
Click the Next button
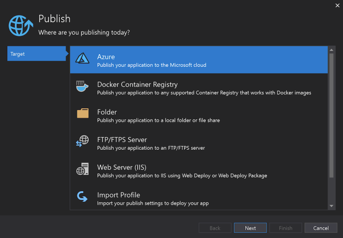[250, 228]
